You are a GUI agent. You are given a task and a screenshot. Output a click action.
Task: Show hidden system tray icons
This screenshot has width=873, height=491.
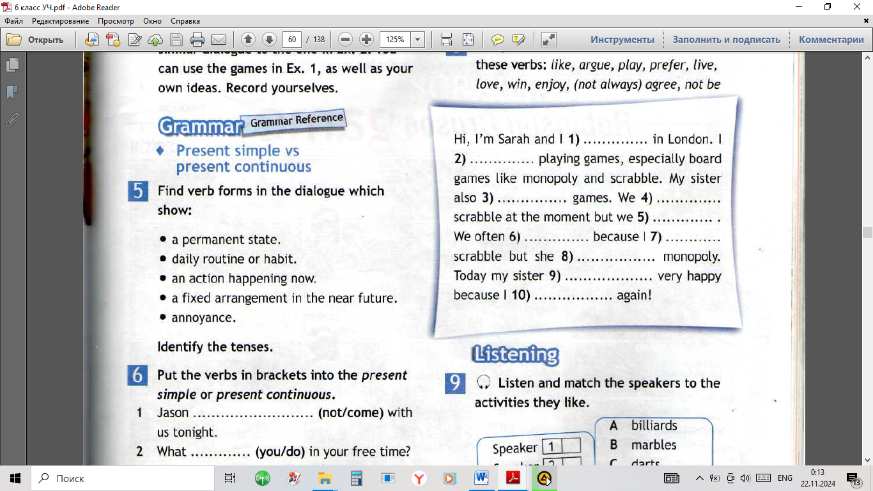tap(699, 478)
